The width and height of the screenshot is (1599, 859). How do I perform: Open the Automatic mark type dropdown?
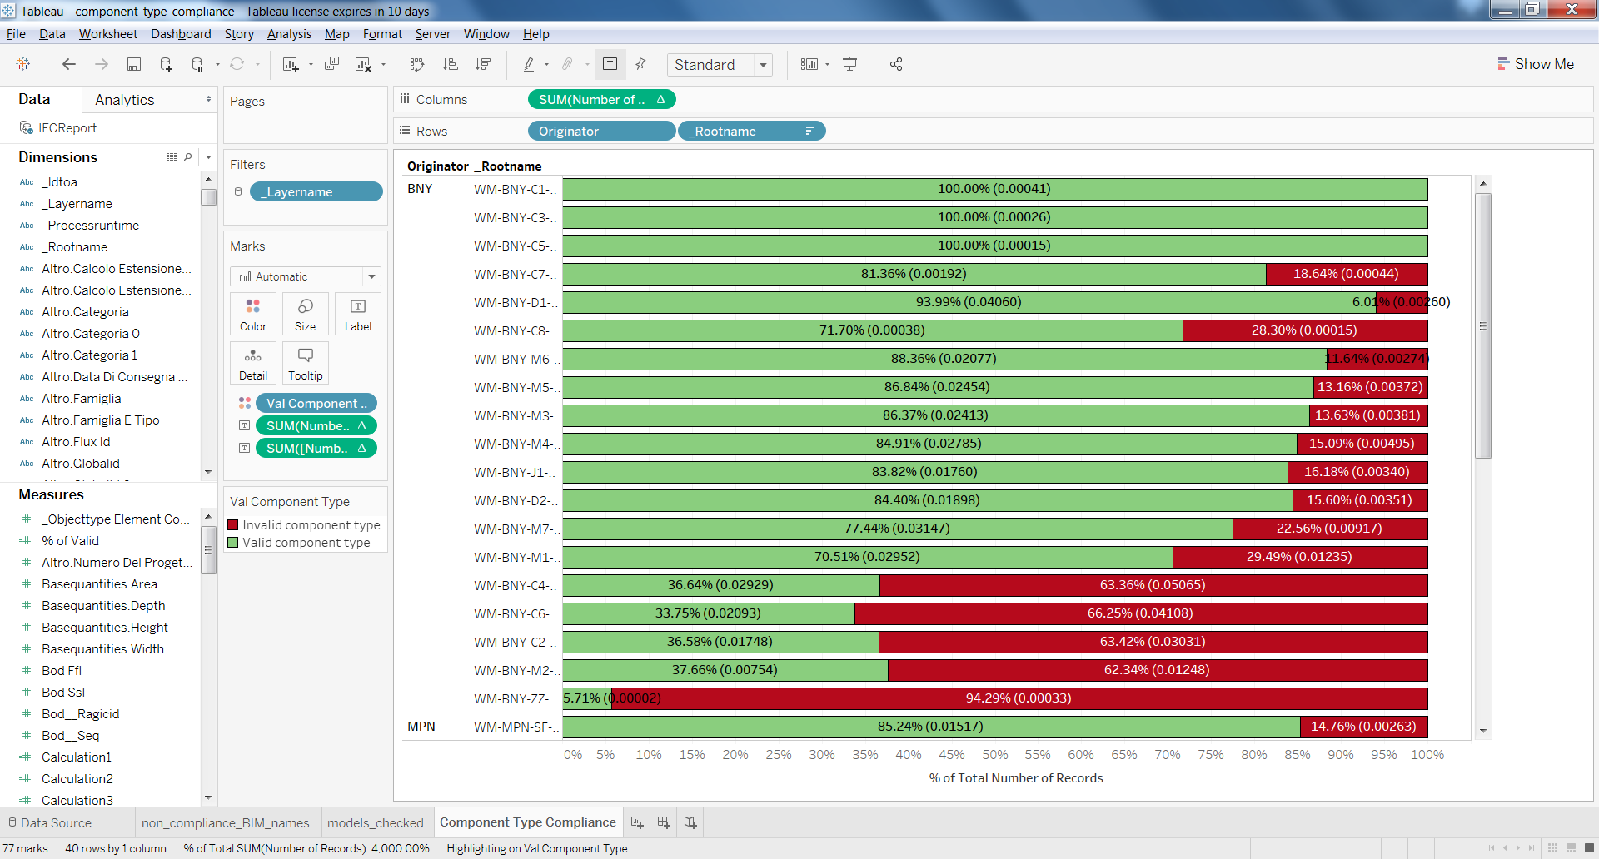click(x=371, y=276)
